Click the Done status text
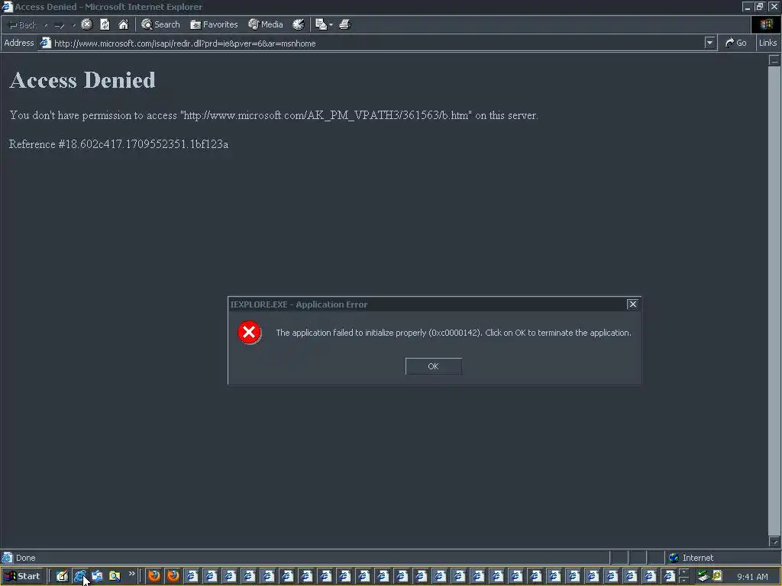This screenshot has width=782, height=586. pos(25,558)
